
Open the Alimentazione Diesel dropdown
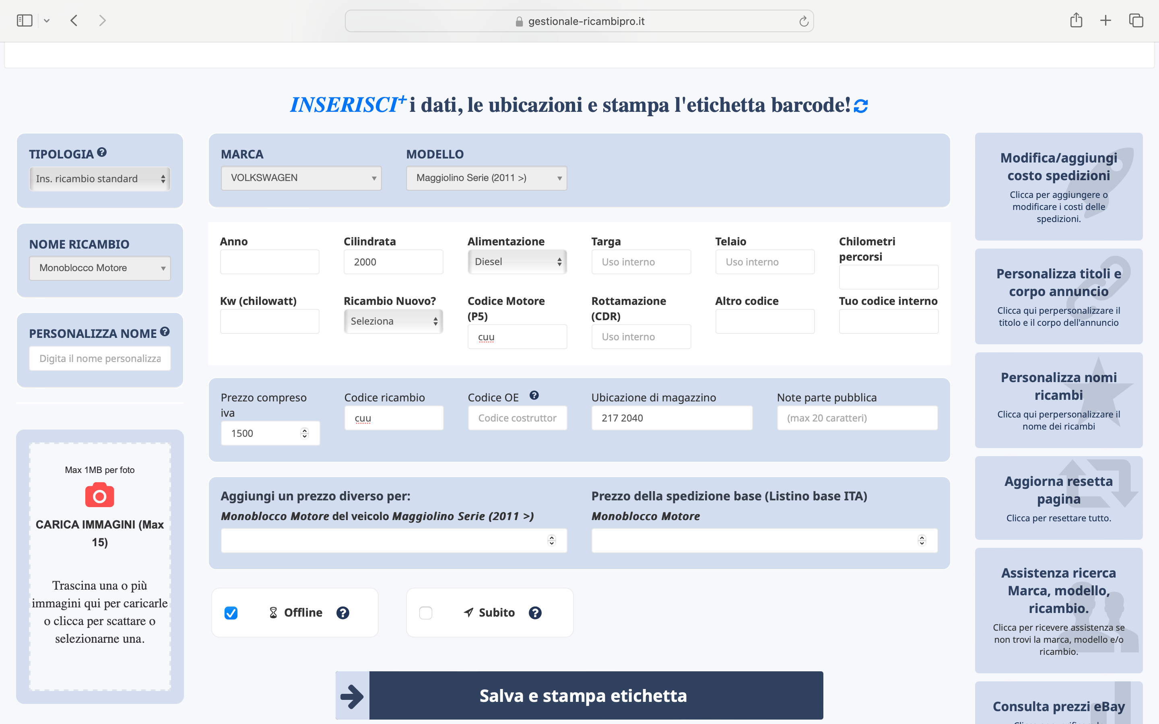coord(517,262)
